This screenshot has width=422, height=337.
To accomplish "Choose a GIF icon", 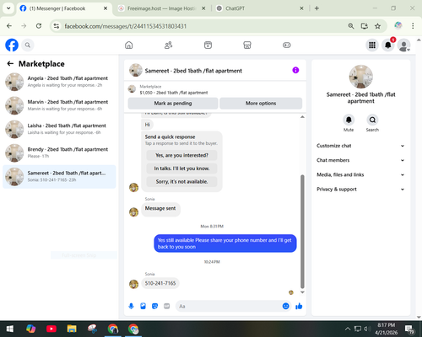I will 167,306.
